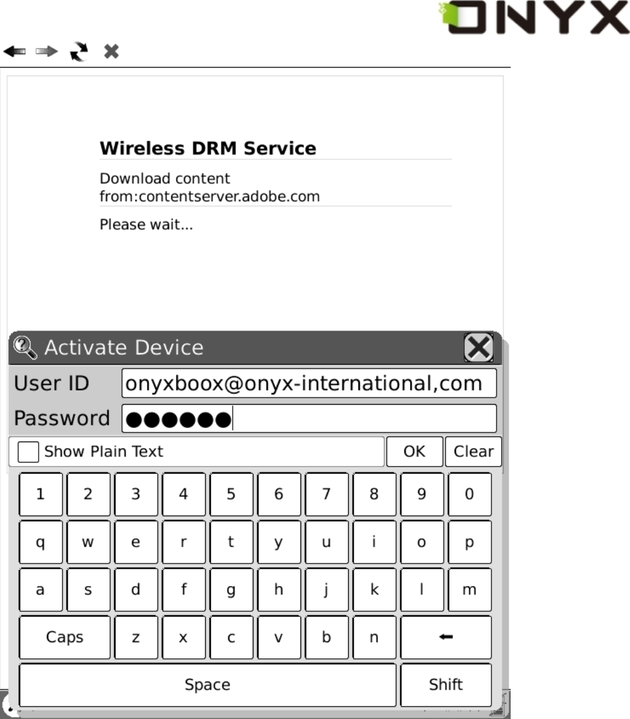This screenshot has height=719, width=630.
Task: Close the Activate Device dialog
Action: coord(478,348)
